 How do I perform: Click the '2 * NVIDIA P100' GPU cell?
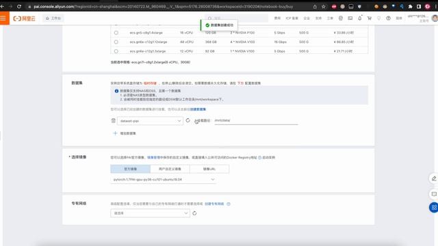242,33
